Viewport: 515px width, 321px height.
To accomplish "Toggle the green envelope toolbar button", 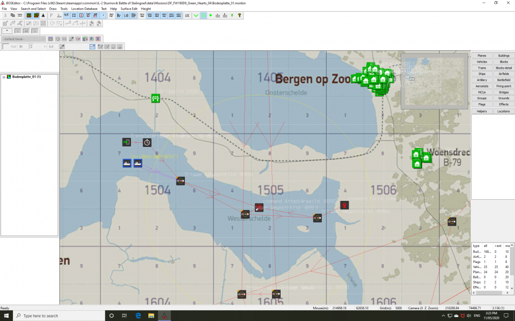I will pyautogui.click(x=203, y=15).
